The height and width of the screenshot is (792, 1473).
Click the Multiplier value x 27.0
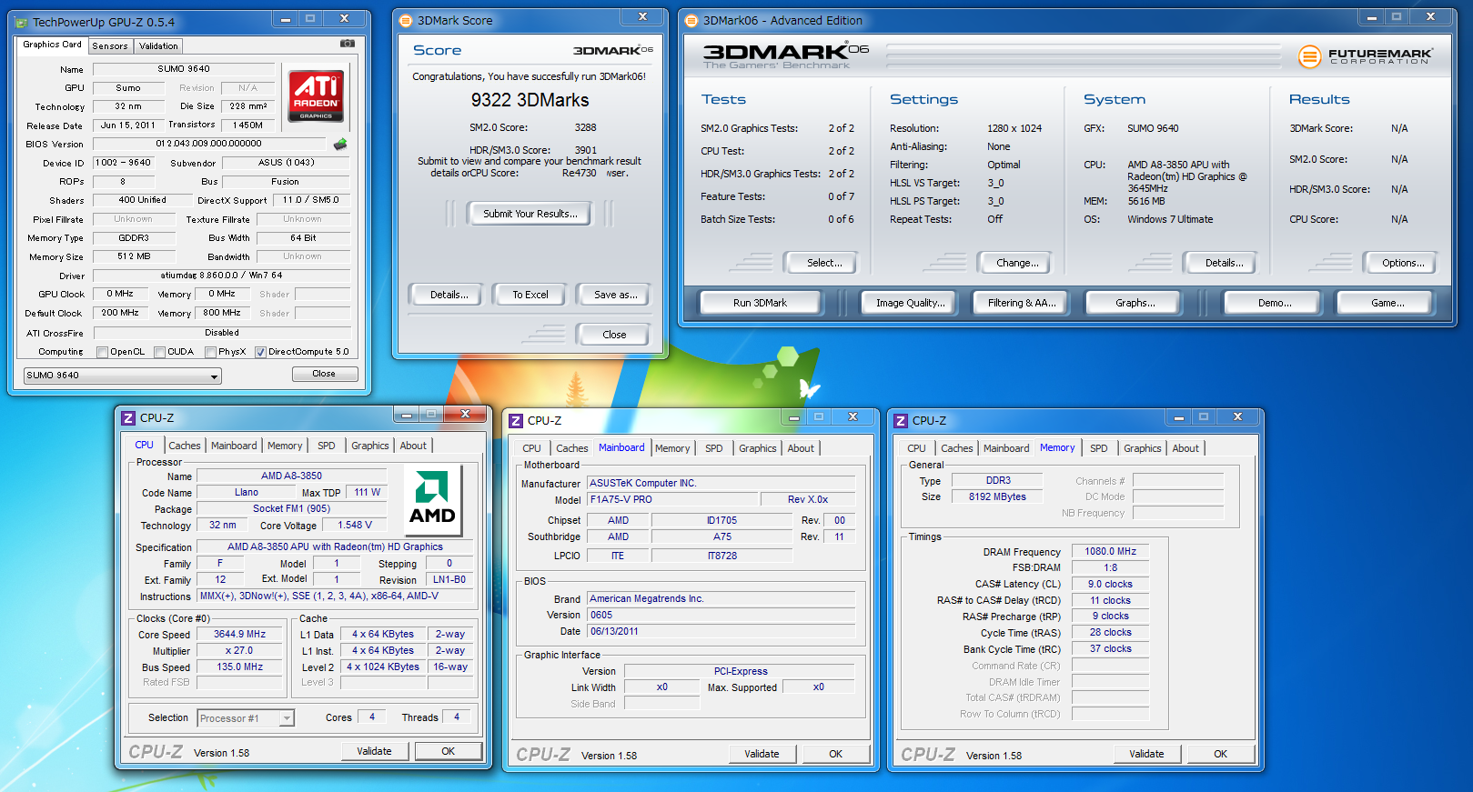click(239, 651)
